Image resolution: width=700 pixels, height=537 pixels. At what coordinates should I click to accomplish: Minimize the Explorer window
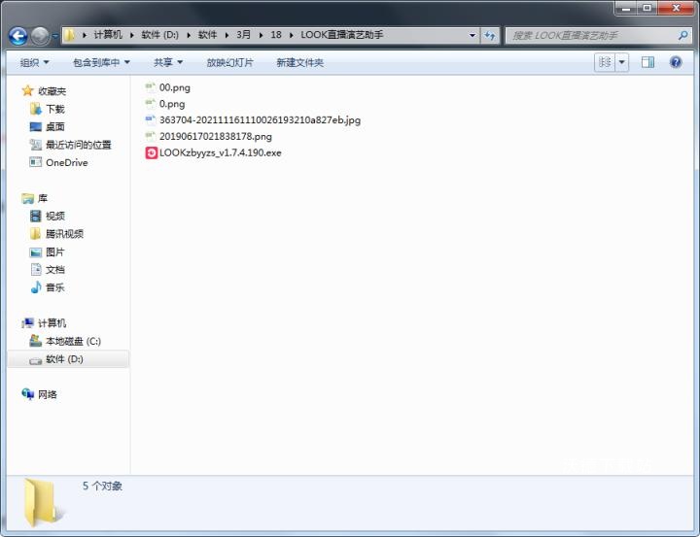pyautogui.click(x=625, y=8)
